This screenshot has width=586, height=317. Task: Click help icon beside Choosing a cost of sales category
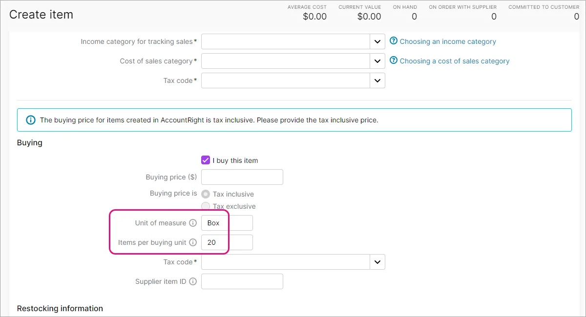[x=394, y=61]
